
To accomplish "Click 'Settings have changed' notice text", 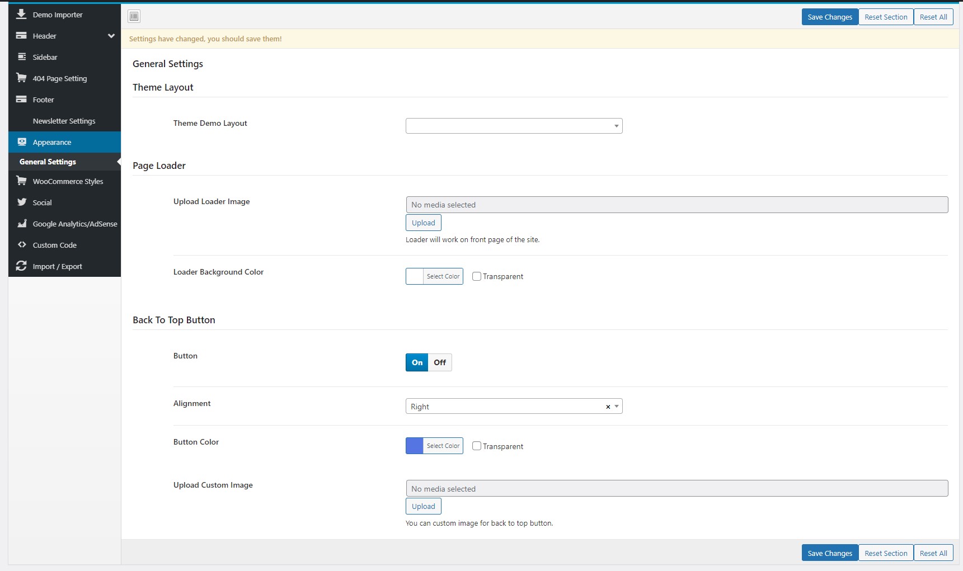I will point(205,39).
